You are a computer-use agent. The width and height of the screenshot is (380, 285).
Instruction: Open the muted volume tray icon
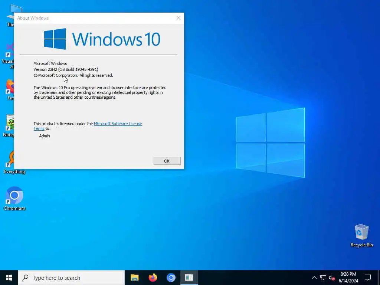click(332, 278)
